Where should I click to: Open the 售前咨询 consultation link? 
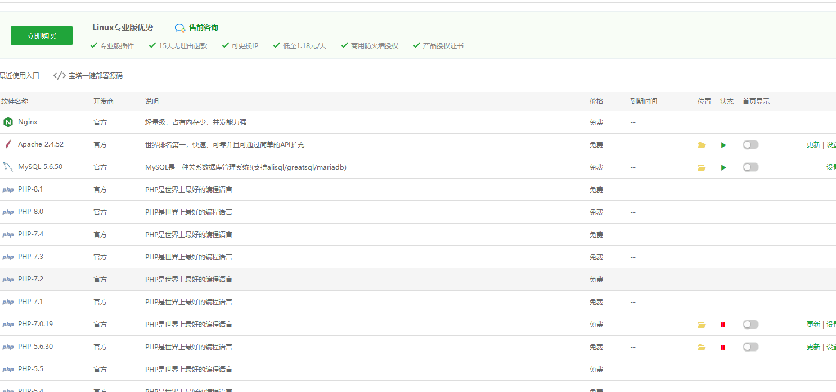[196, 28]
